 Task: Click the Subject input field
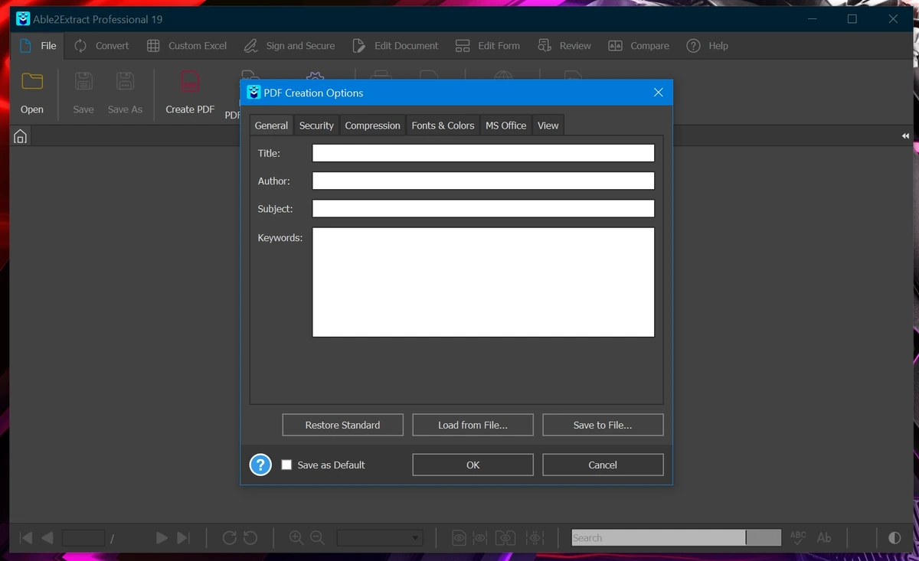click(483, 208)
